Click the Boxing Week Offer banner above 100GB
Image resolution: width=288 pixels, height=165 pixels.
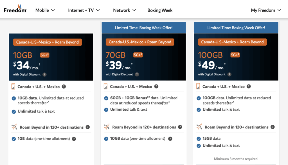(236, 28)
